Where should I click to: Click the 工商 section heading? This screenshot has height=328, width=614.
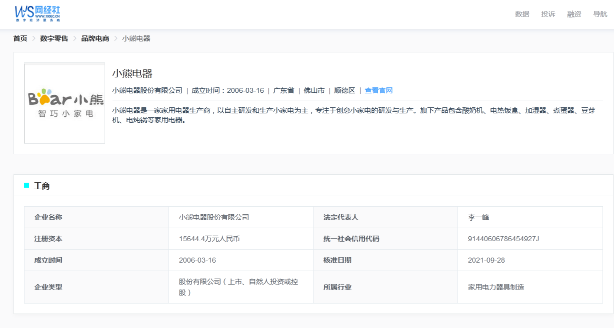pyautogui.click(x=41, y=186)
